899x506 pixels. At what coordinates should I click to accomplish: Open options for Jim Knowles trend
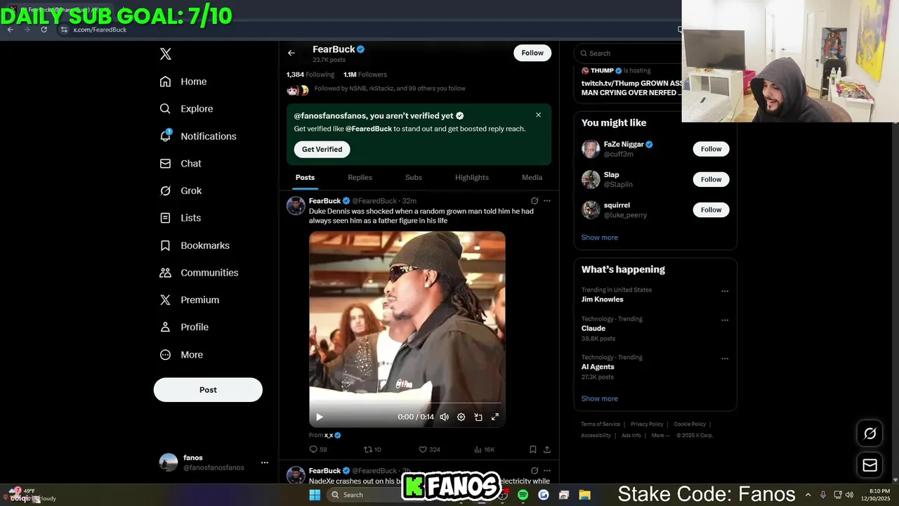coord(725,291)
